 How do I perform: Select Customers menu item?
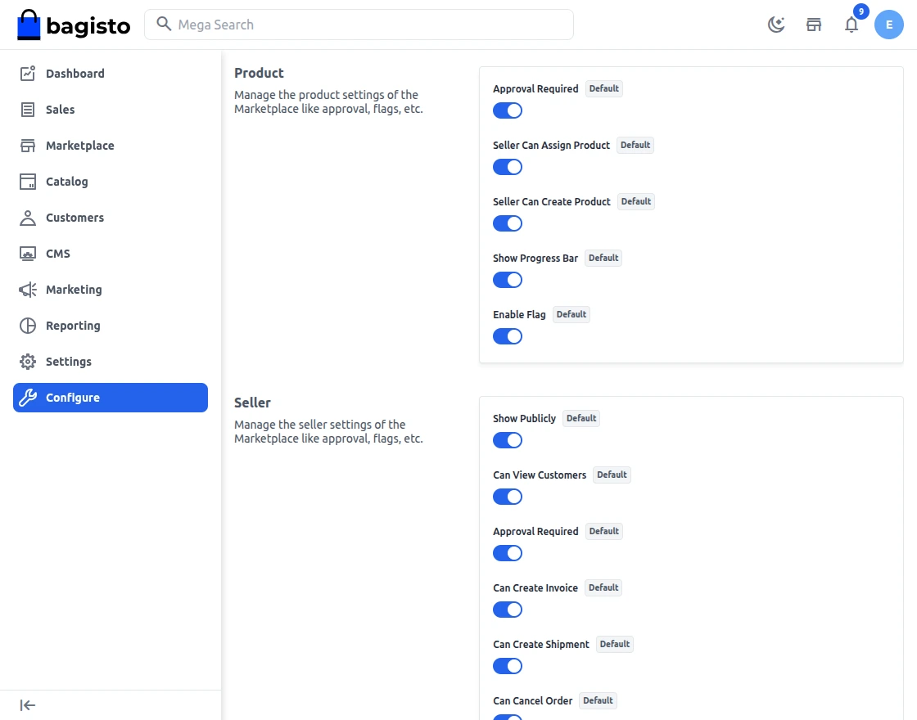coord(75,218)
